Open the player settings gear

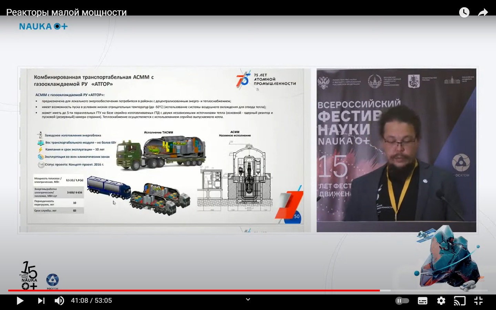(x=441, y=301)
